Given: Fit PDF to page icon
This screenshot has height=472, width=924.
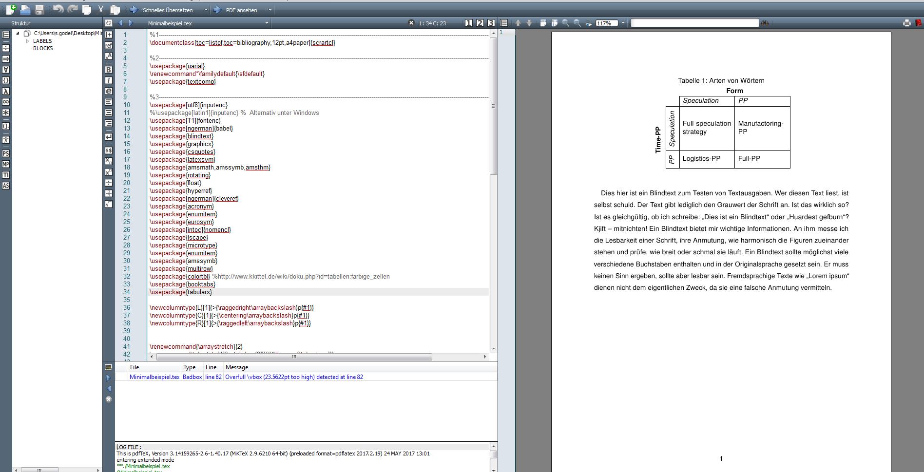Looking at the screenshot, I should (x=555, y=23).
